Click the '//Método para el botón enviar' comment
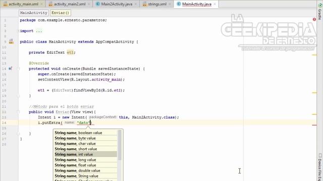This screenshot has height=181, width=323. pos(62,107)
